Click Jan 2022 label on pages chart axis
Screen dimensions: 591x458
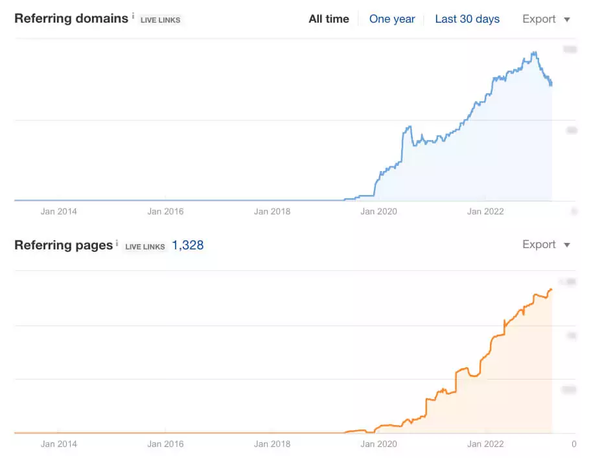coord(485,444)
